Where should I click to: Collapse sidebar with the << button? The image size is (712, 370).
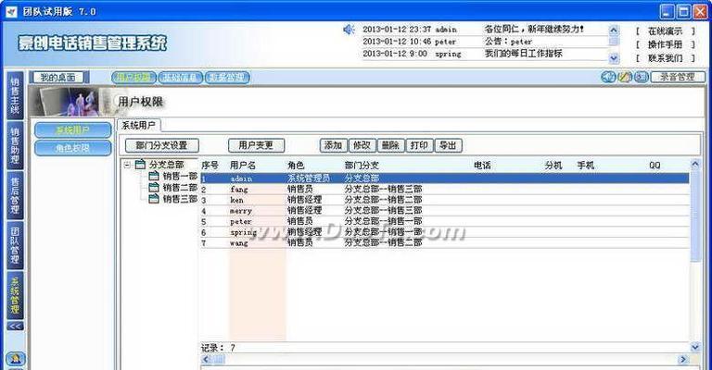point(15,327)
